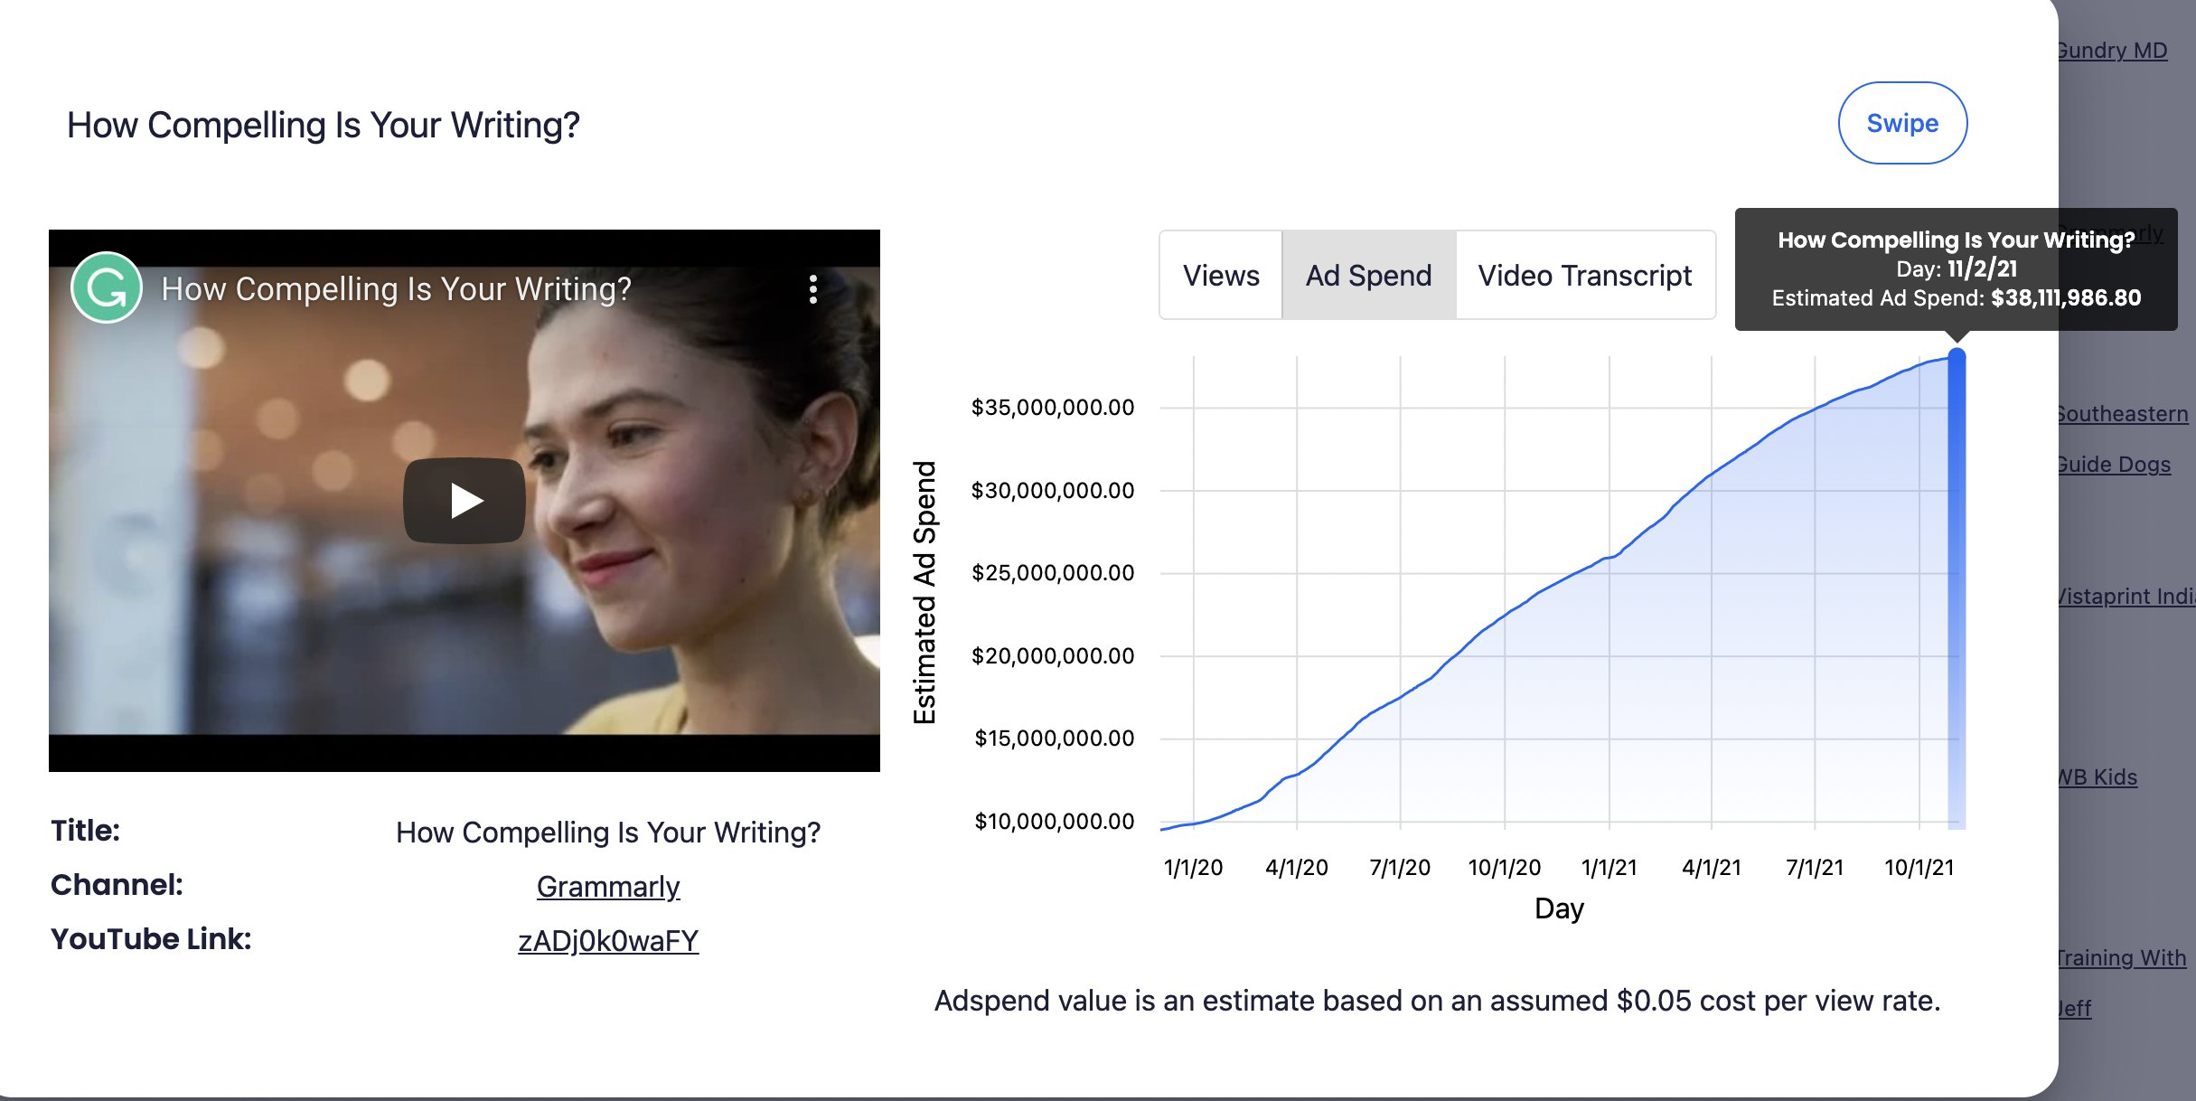Click the 10/1/20 date label
The width and height of the screenshot is (2196, 1101).
[x=1505, y=868]
